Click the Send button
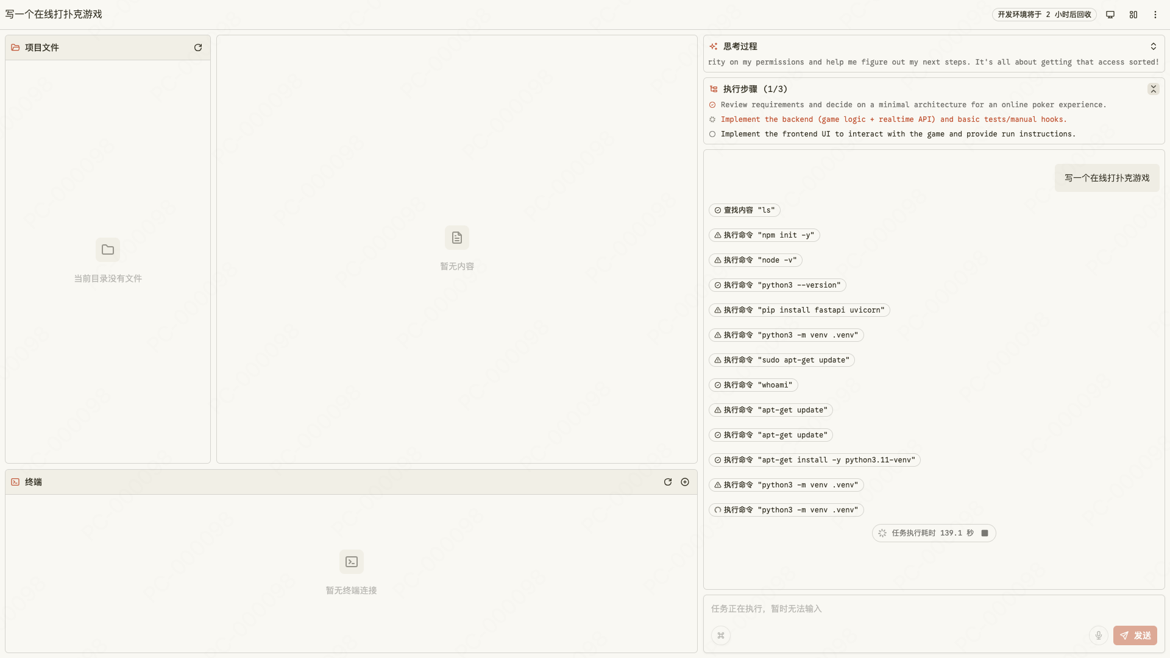Viewport: 1170px width, 658px height. pos(1135,635)
